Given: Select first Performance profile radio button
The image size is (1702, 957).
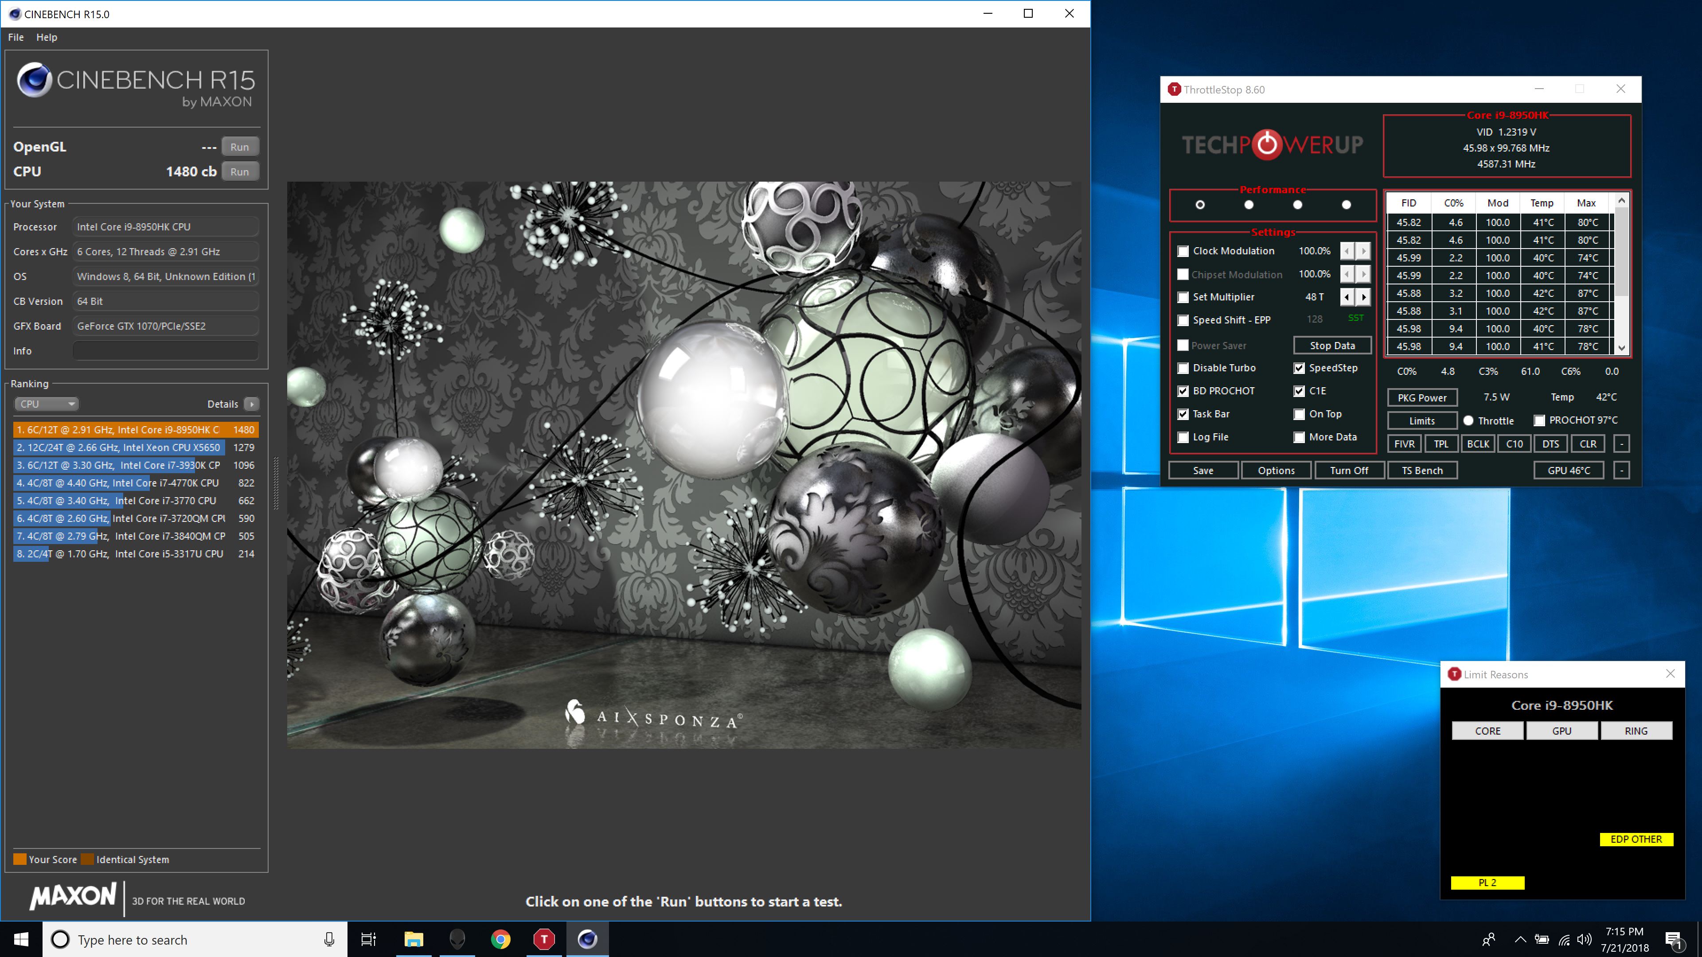Looking at the screenshot, I should point(1200,205).
